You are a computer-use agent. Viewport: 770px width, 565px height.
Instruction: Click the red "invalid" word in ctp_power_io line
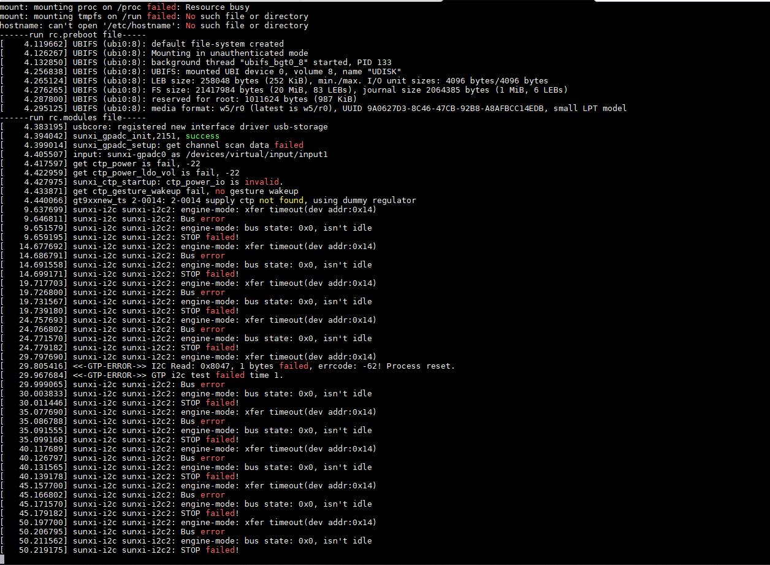coord(264,182)
